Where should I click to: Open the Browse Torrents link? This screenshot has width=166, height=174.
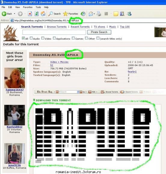[57, 27]
